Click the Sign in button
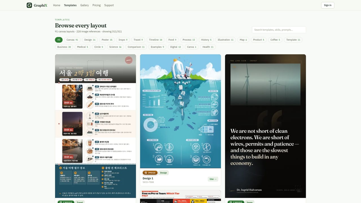The width and height of the screenshot is (361, 203). (328, 5)
